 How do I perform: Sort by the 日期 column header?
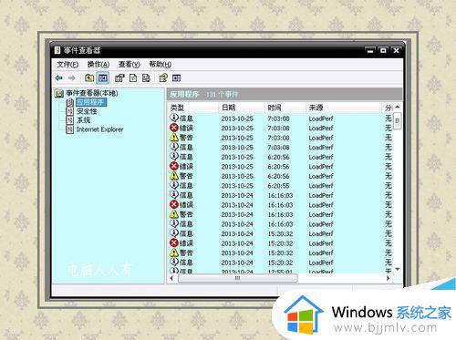point(242,108)
